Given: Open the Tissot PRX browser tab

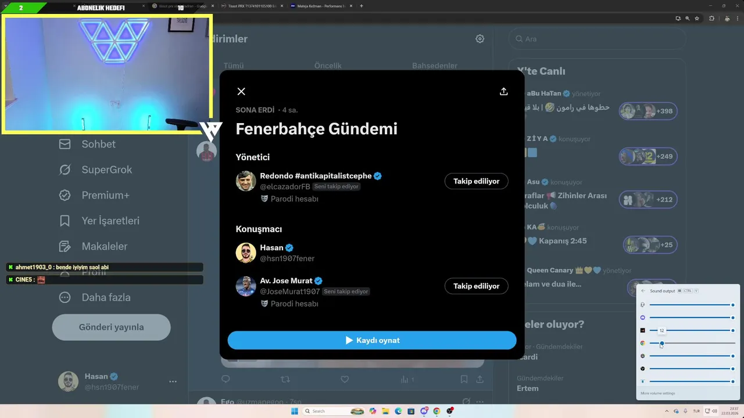Looking at the screenshot, I should point(251,6).
